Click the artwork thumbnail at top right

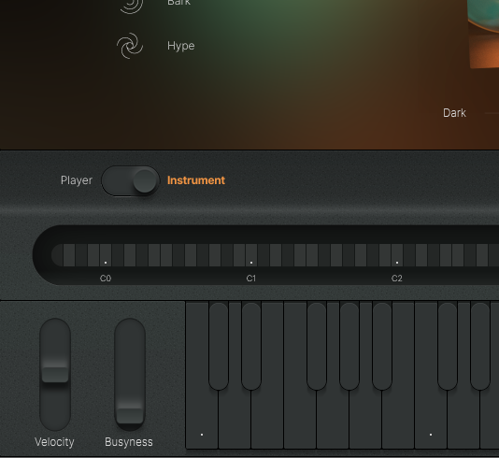484,34
